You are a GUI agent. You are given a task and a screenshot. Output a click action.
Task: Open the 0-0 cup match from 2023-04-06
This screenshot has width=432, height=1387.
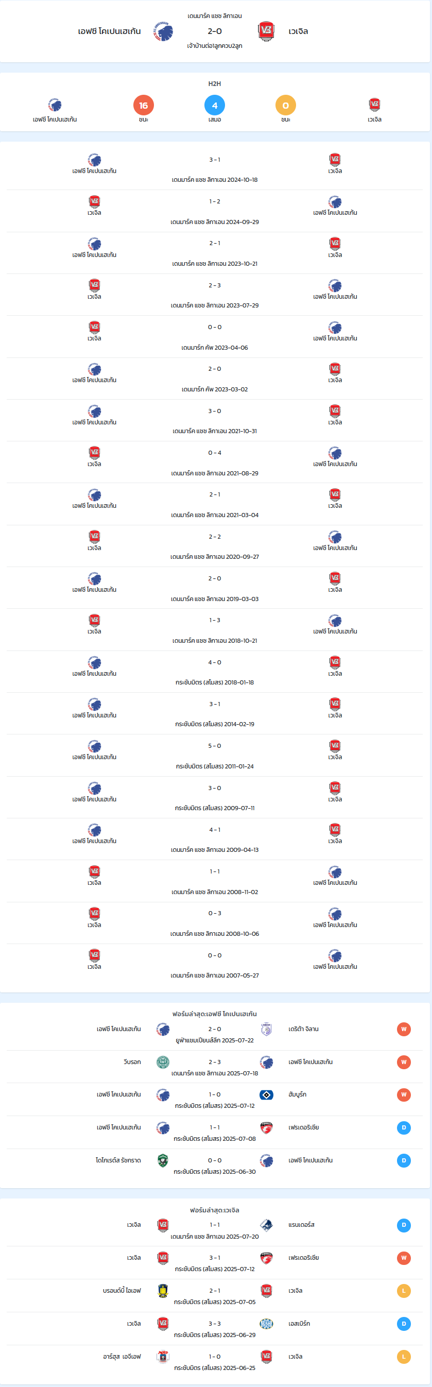(215, 336)
